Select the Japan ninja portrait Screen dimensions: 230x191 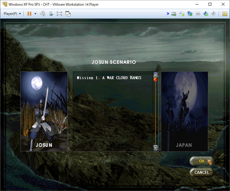184,112
